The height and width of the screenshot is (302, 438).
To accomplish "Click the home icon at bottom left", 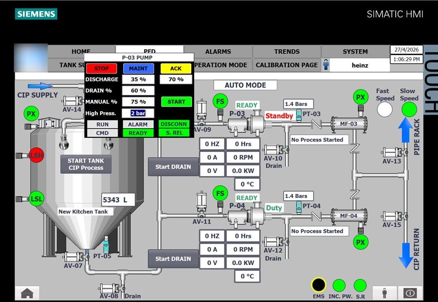I will click(27, 293).
